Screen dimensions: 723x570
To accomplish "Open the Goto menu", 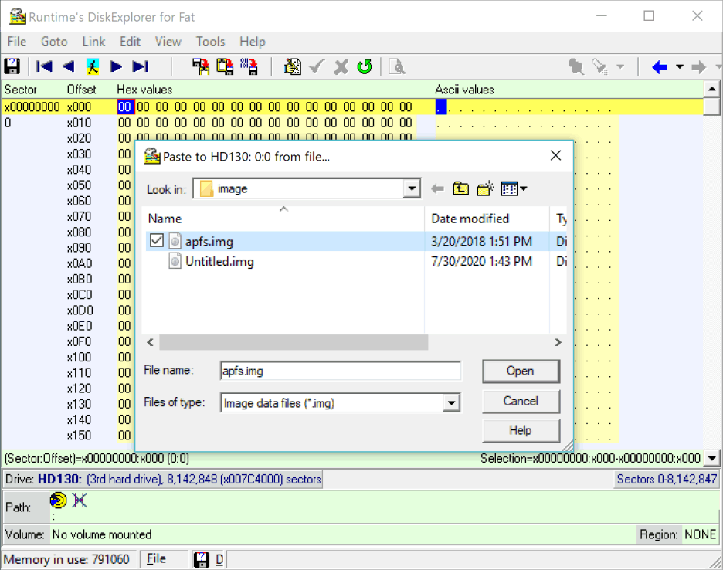I will pyautogui.click(x=54, y=42).
